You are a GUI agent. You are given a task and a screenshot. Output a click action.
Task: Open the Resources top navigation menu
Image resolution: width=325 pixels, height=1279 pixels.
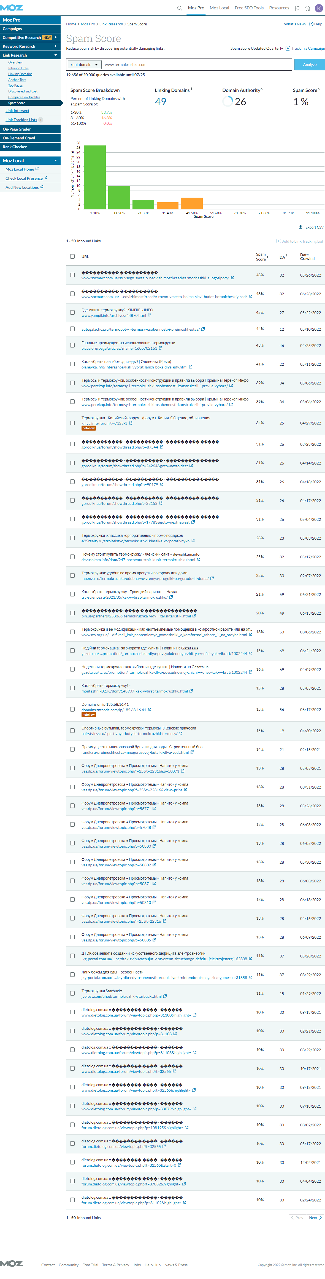click(279, 8)
